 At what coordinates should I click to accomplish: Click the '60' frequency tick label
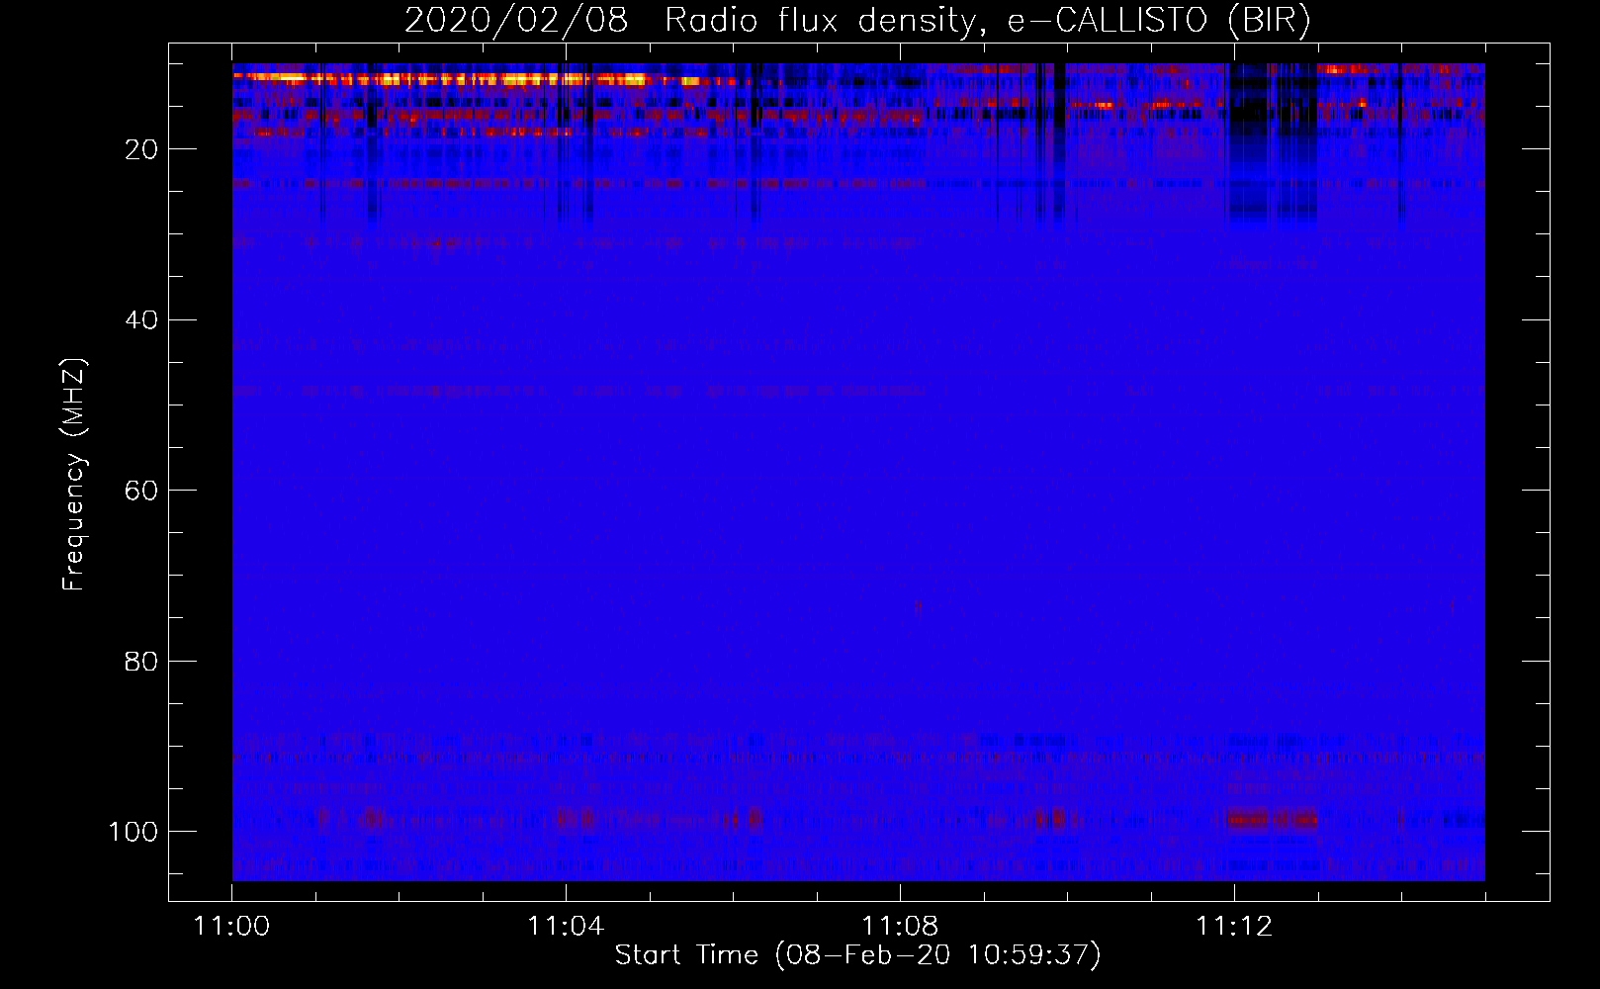coord(141,492)
